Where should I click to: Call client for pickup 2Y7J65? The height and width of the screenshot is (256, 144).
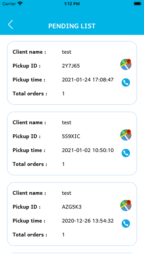[x=126, y=82]
